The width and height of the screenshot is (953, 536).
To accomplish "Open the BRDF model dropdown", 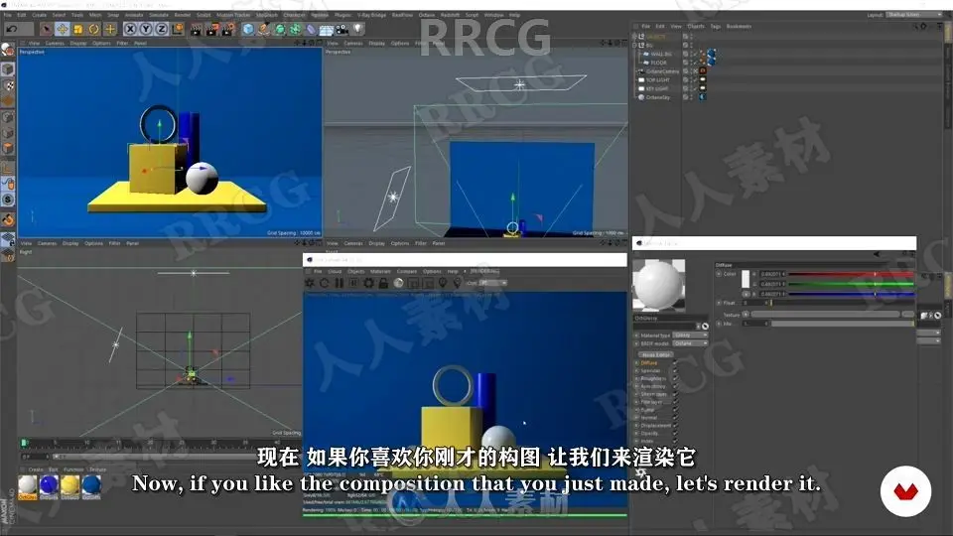I will click(691, 343).
